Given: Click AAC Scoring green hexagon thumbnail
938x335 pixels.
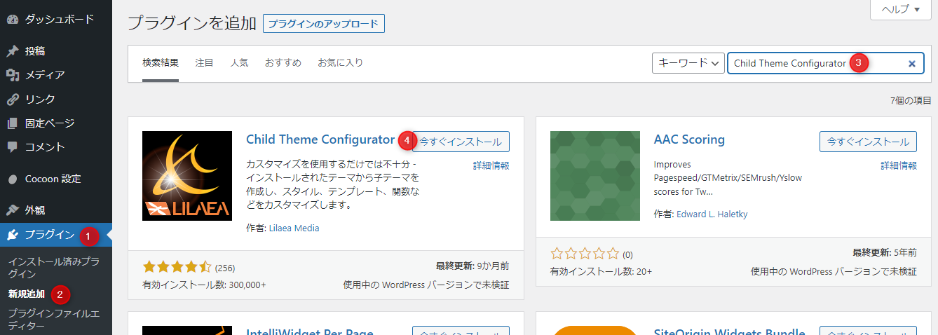Looking at the screenshot, I should coord(595,176).
